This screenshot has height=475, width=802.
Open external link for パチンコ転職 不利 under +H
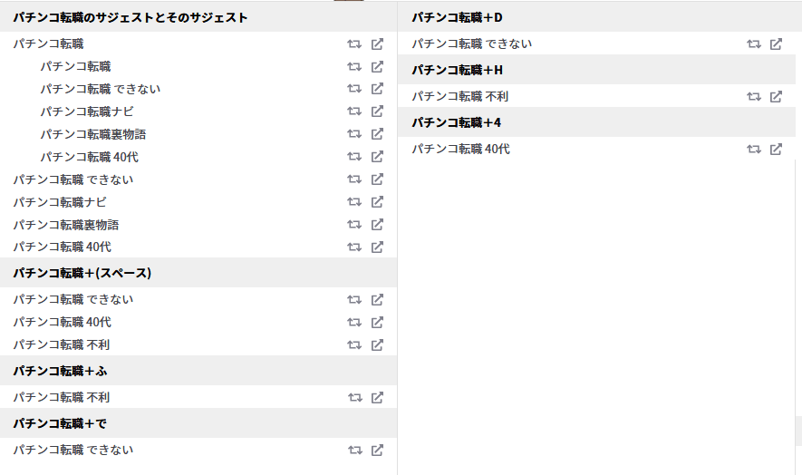[776, 96]
